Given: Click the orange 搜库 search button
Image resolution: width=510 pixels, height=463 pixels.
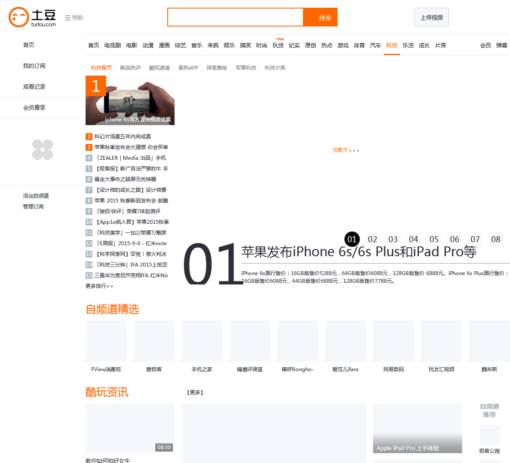Looking at the screenshot, I should (320, 17).
